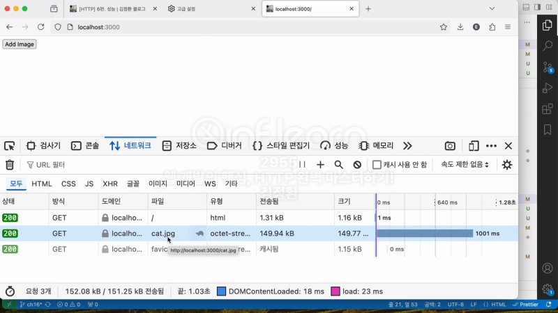Click the Add Image button
558x313 pixels.
tap(20, 44)
